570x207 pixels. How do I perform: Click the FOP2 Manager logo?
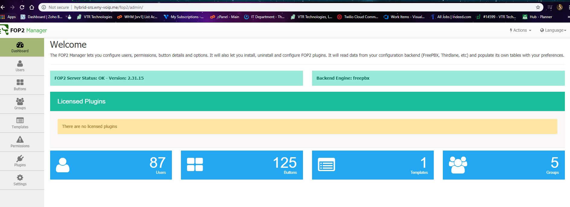(x=24, y=30)
